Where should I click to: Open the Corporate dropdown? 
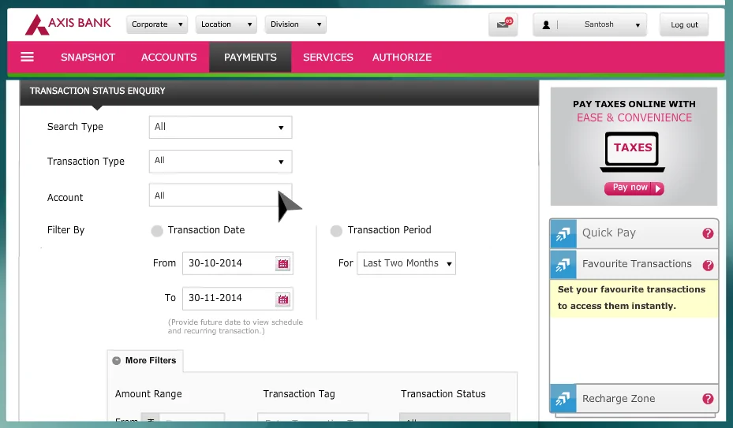pyautogui.click(x=156, y=24)
